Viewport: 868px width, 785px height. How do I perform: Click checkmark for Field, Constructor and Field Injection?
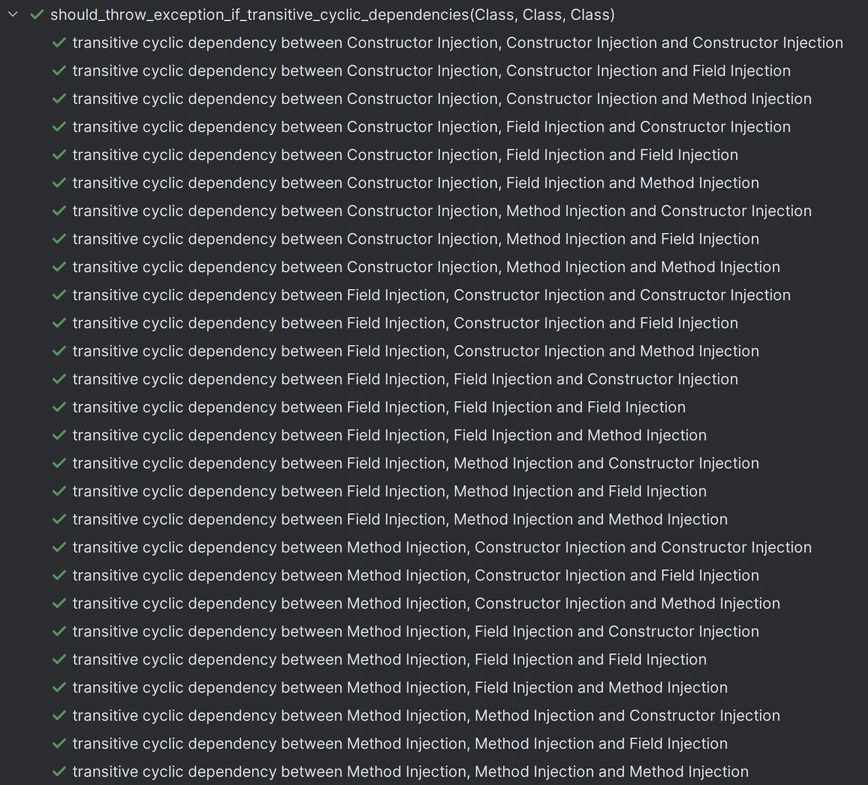pyautogui.click(x=59, y=323)
